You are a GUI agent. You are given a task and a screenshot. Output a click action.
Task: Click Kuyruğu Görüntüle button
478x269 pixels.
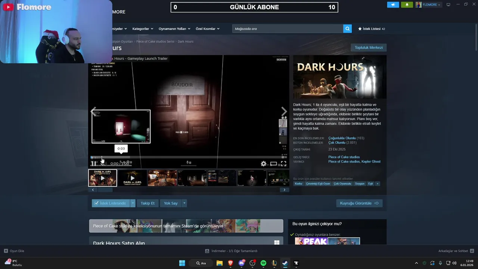point(359,203)
